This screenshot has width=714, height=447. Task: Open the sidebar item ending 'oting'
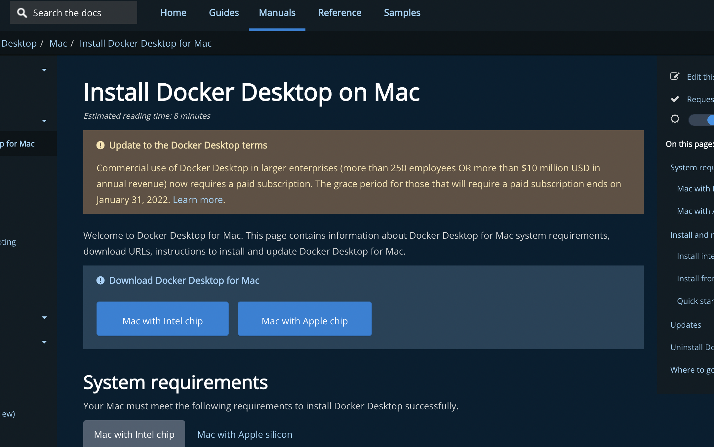8,242
